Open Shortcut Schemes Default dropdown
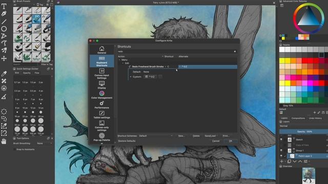 (156, 136)
